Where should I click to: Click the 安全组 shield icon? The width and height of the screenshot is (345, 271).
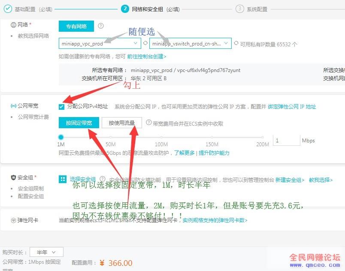13,178
